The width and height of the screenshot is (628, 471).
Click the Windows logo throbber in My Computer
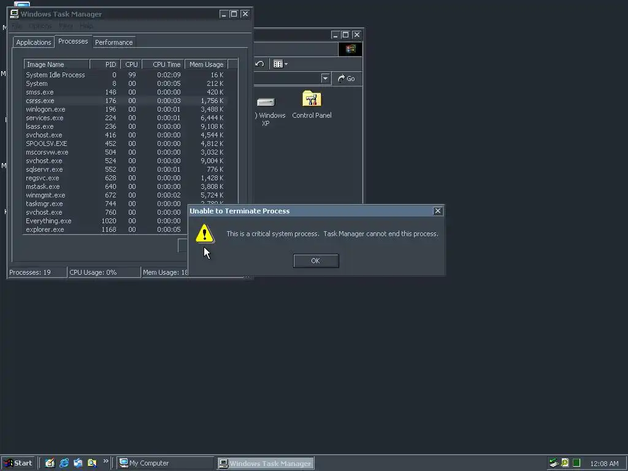click(350, 49)
